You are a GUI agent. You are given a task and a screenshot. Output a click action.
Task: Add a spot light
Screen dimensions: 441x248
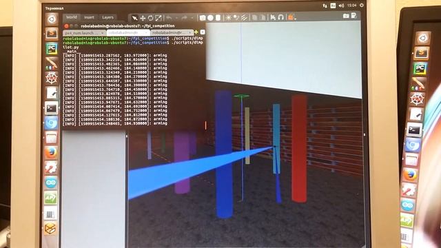coord(236,18)
